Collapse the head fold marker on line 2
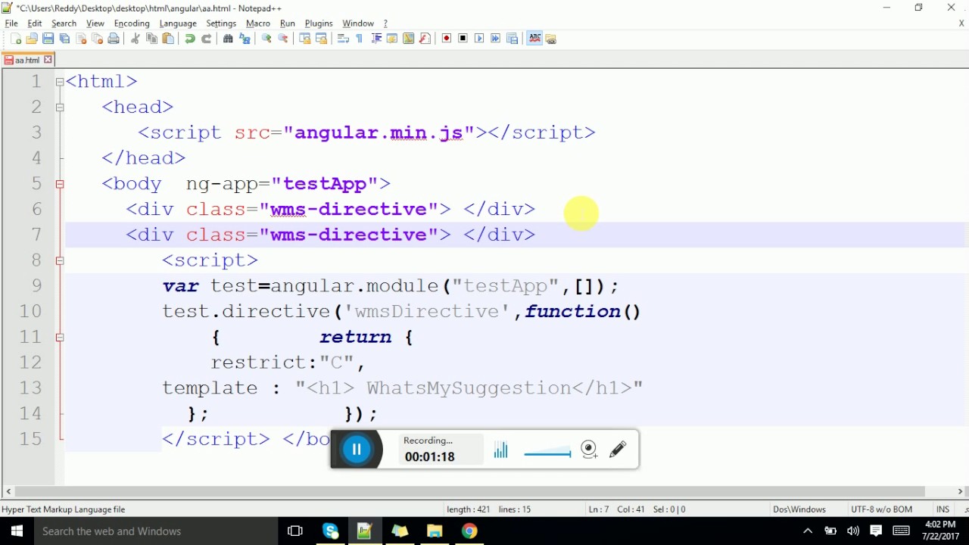The height and width of the screenshot is (545, 969). [x=60, y=107]
